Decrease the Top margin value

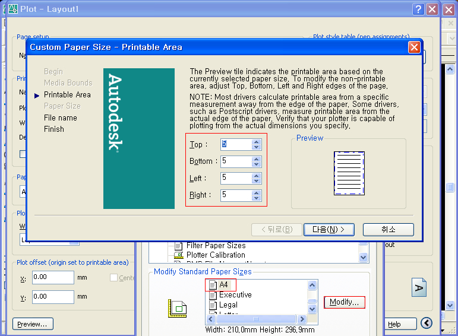(x=257, y=147)
